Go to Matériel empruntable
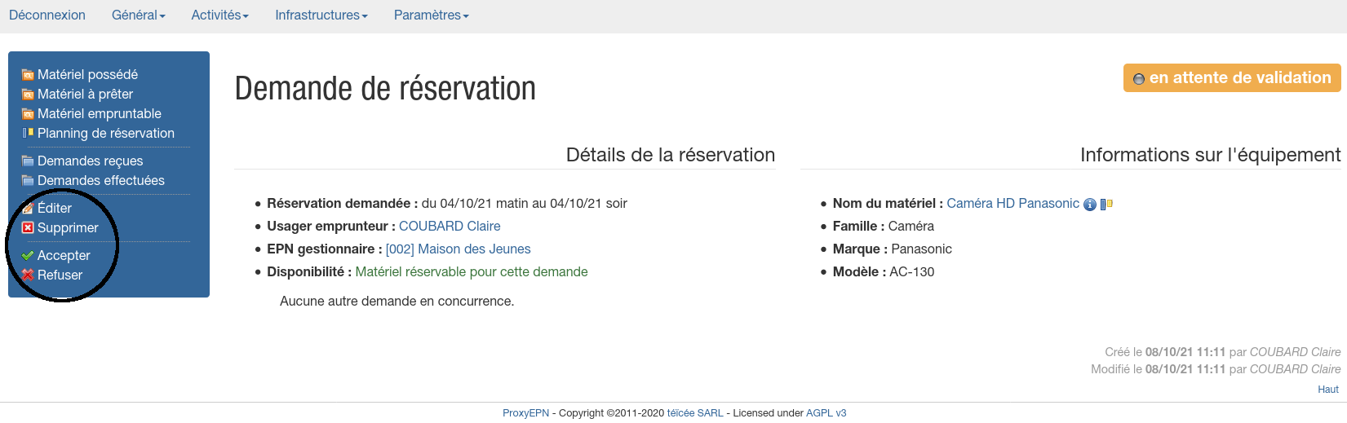 (x=99, y=114)
